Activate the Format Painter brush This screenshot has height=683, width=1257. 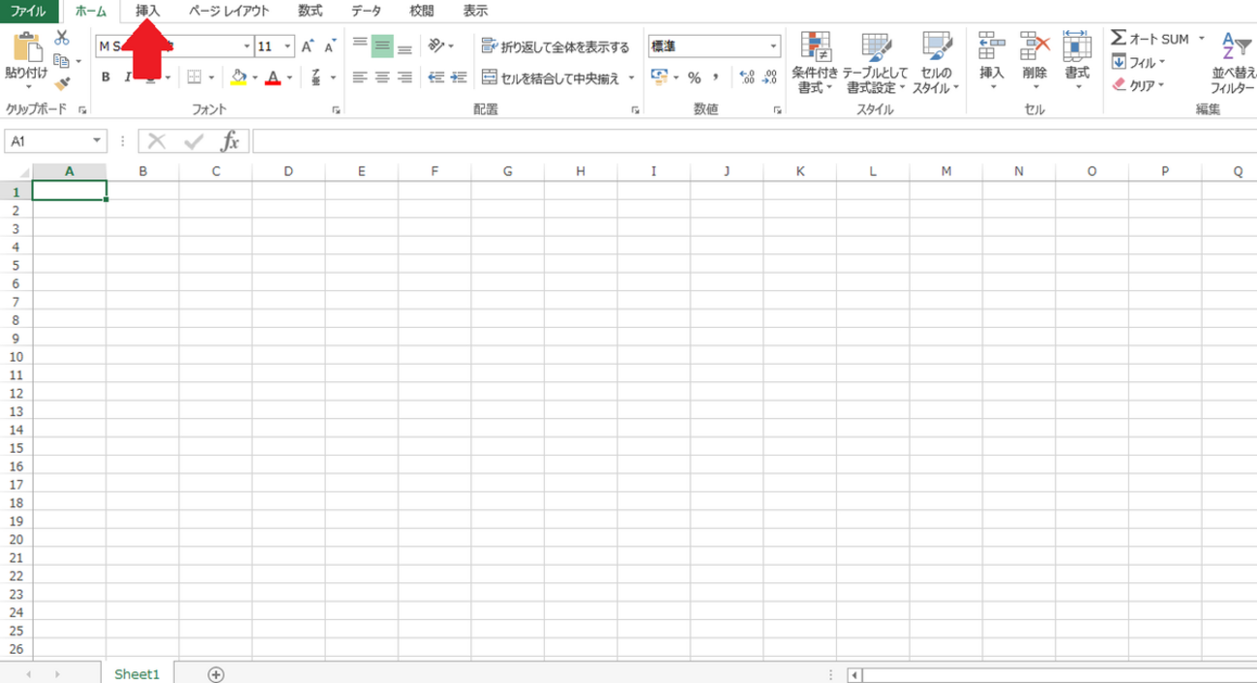[x=62, y=85]
